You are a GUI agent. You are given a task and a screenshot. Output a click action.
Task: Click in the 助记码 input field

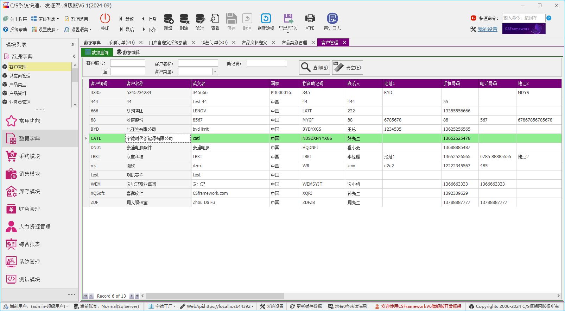click(267, 63)
